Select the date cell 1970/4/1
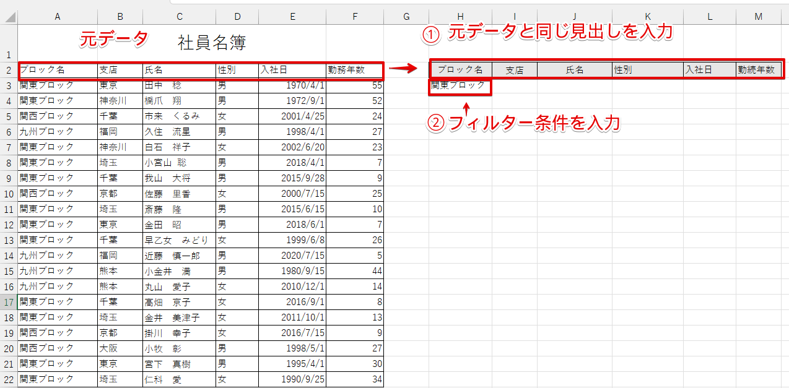The height and width of the screenshot is (388, 789). (292, 85)
